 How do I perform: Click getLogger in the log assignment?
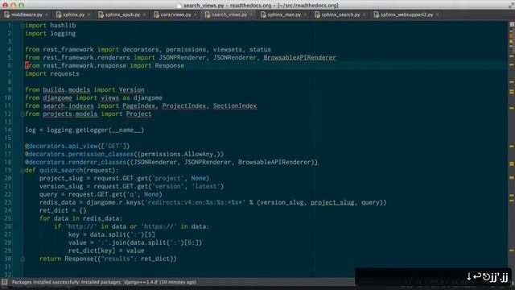click(x=92, y=130)
